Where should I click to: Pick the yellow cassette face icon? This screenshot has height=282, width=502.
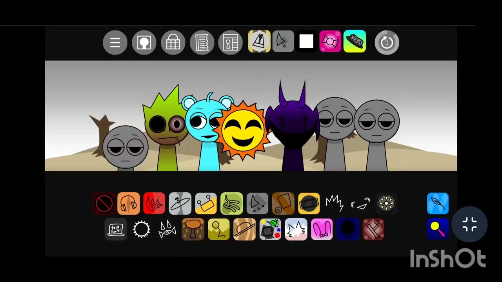point(309,204)
